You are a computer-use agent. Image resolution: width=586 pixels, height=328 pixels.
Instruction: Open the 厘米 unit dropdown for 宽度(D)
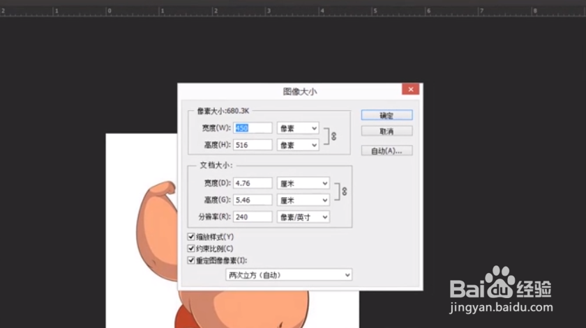tap(303, 183)
